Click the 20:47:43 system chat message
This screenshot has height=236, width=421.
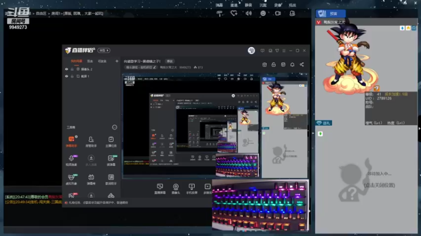tap(33, 197)
